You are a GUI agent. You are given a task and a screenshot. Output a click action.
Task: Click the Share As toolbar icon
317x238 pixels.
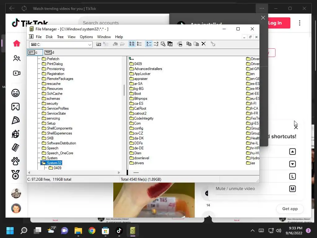115,44
